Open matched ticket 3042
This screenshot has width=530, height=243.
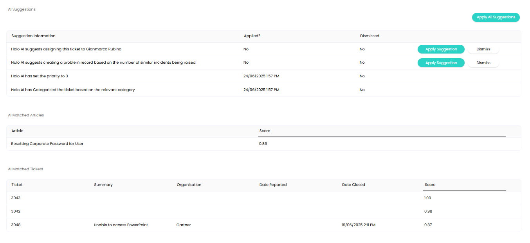[16, 211]
